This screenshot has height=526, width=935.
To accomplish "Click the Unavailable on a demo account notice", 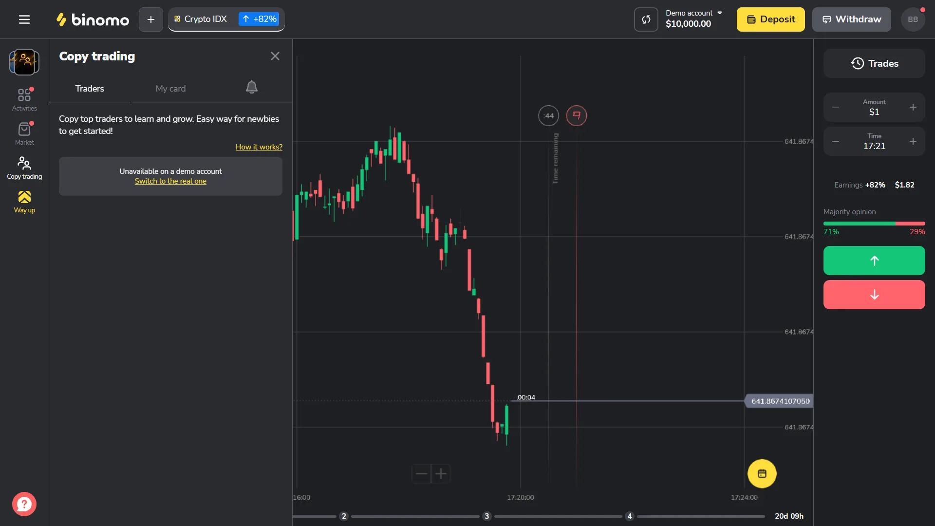I will (170, 171).
